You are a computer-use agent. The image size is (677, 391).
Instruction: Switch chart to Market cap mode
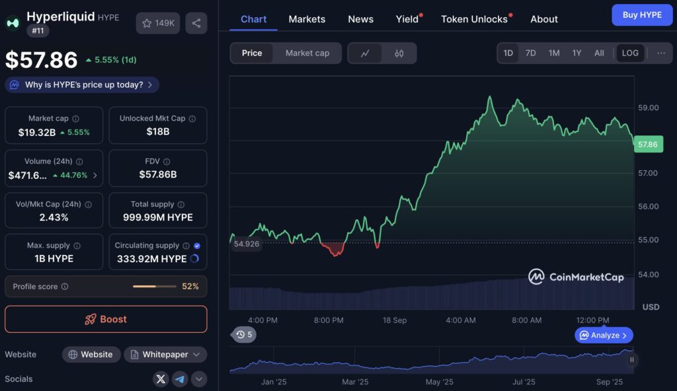pos(307,53)
